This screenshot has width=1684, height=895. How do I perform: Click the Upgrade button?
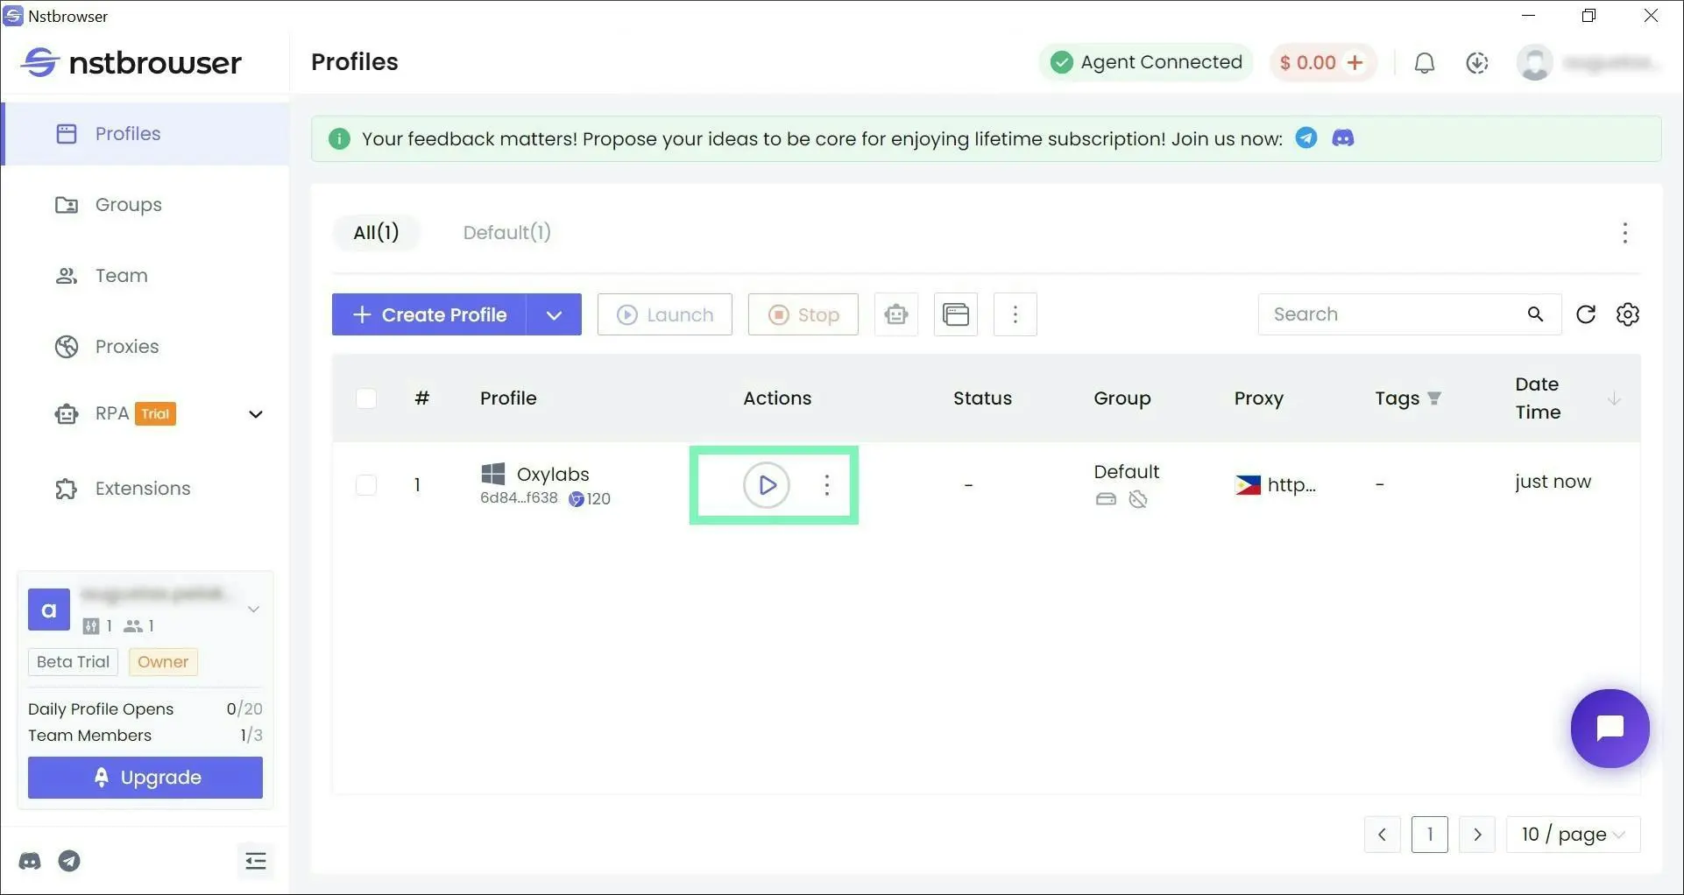(x=145, y=778)
